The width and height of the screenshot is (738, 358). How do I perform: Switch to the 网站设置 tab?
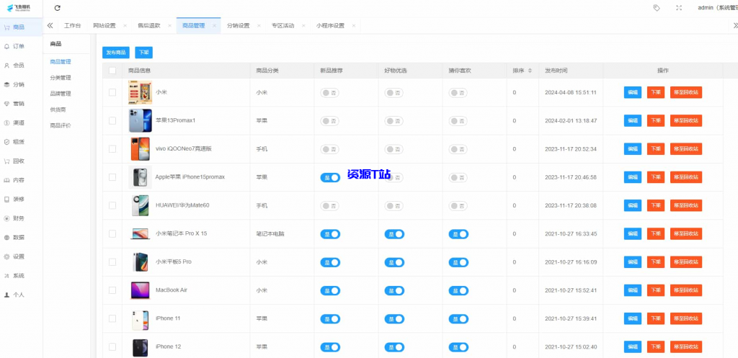[x=104, y=26]
